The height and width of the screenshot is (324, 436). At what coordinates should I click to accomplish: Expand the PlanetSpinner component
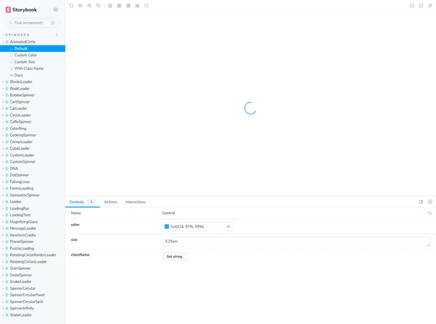pyautogui.click(x=22, y=242)
